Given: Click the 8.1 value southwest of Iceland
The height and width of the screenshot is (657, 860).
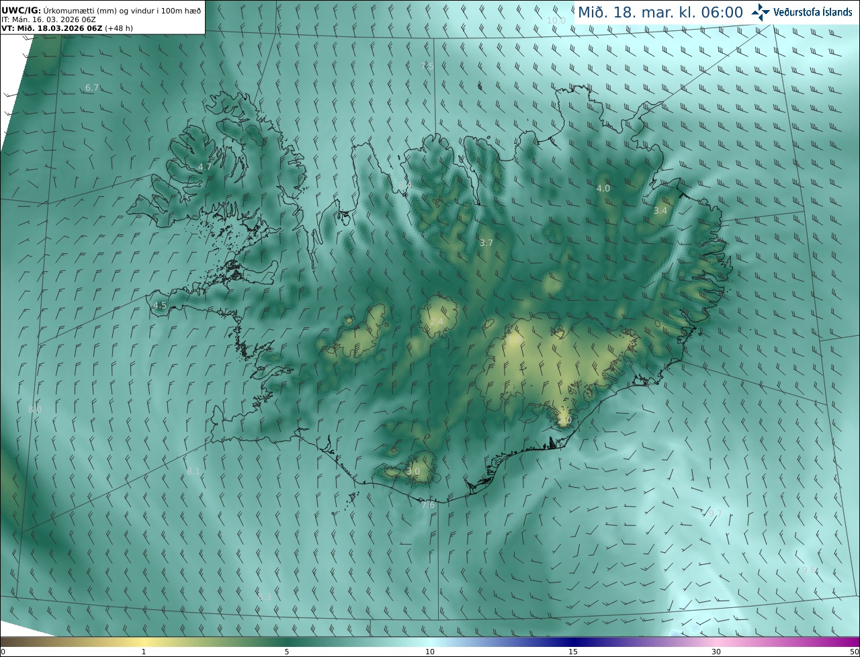Looking at the screenshot, I should (x=193, y=472).
